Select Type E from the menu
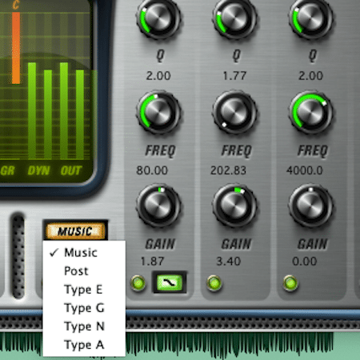 coord(84,290)
